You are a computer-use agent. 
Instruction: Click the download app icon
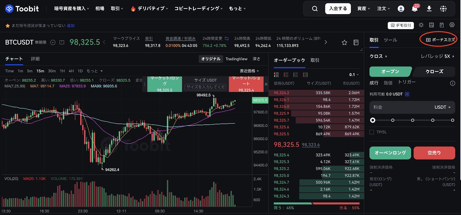click(x=429, y=9)
